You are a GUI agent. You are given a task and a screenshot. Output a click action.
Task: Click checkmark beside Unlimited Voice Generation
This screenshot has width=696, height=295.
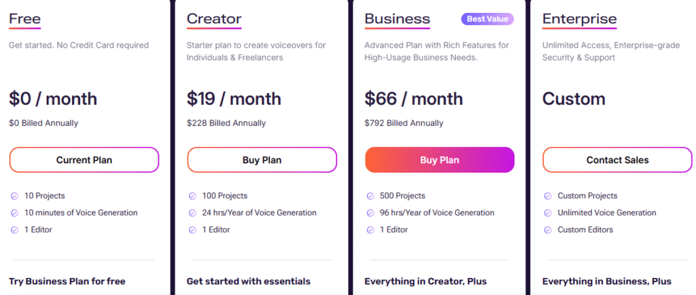point(548,213)
